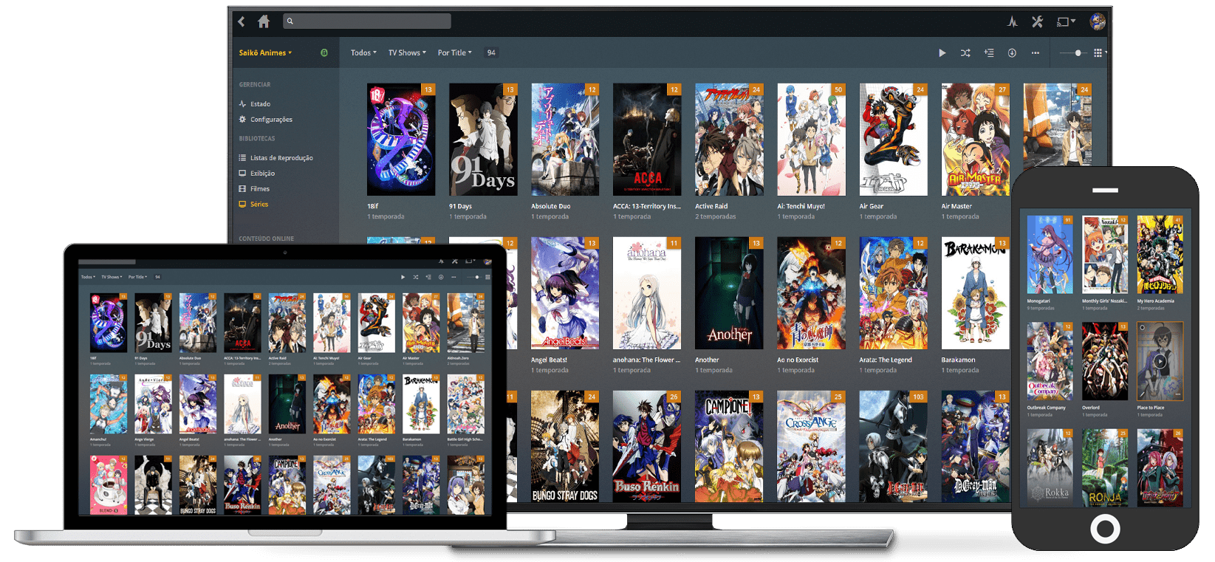Open the Monogatari poster on the phone

(x=1050, y=255)
